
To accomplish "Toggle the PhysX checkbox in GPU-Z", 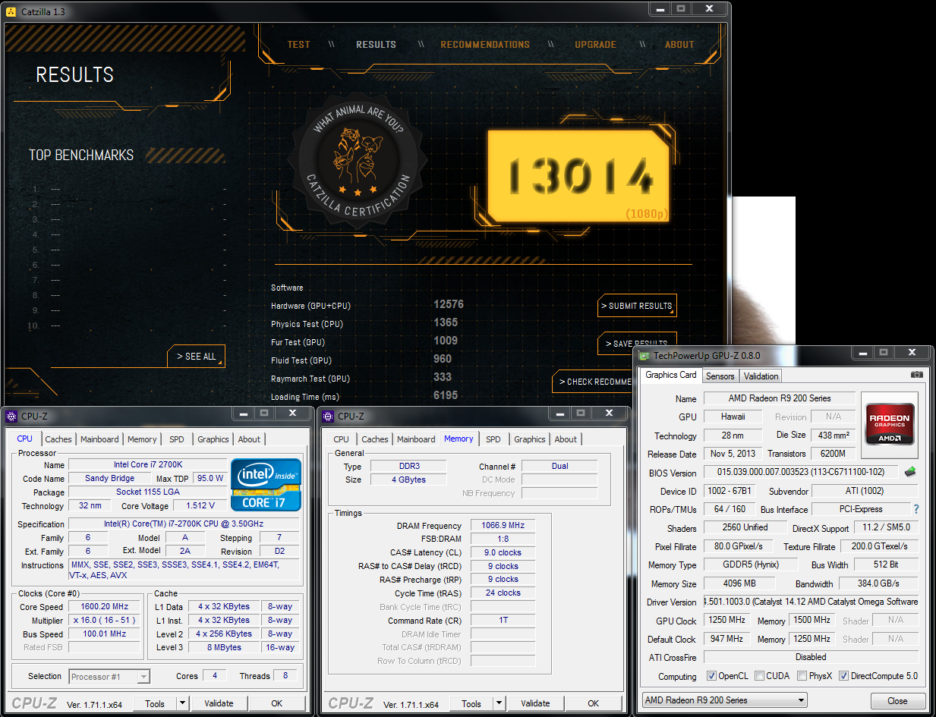I will click(802, 676).
